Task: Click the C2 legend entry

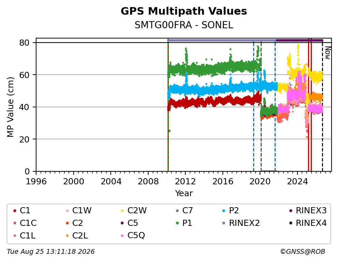Action: pyautogui.click(x=74, y=223)
